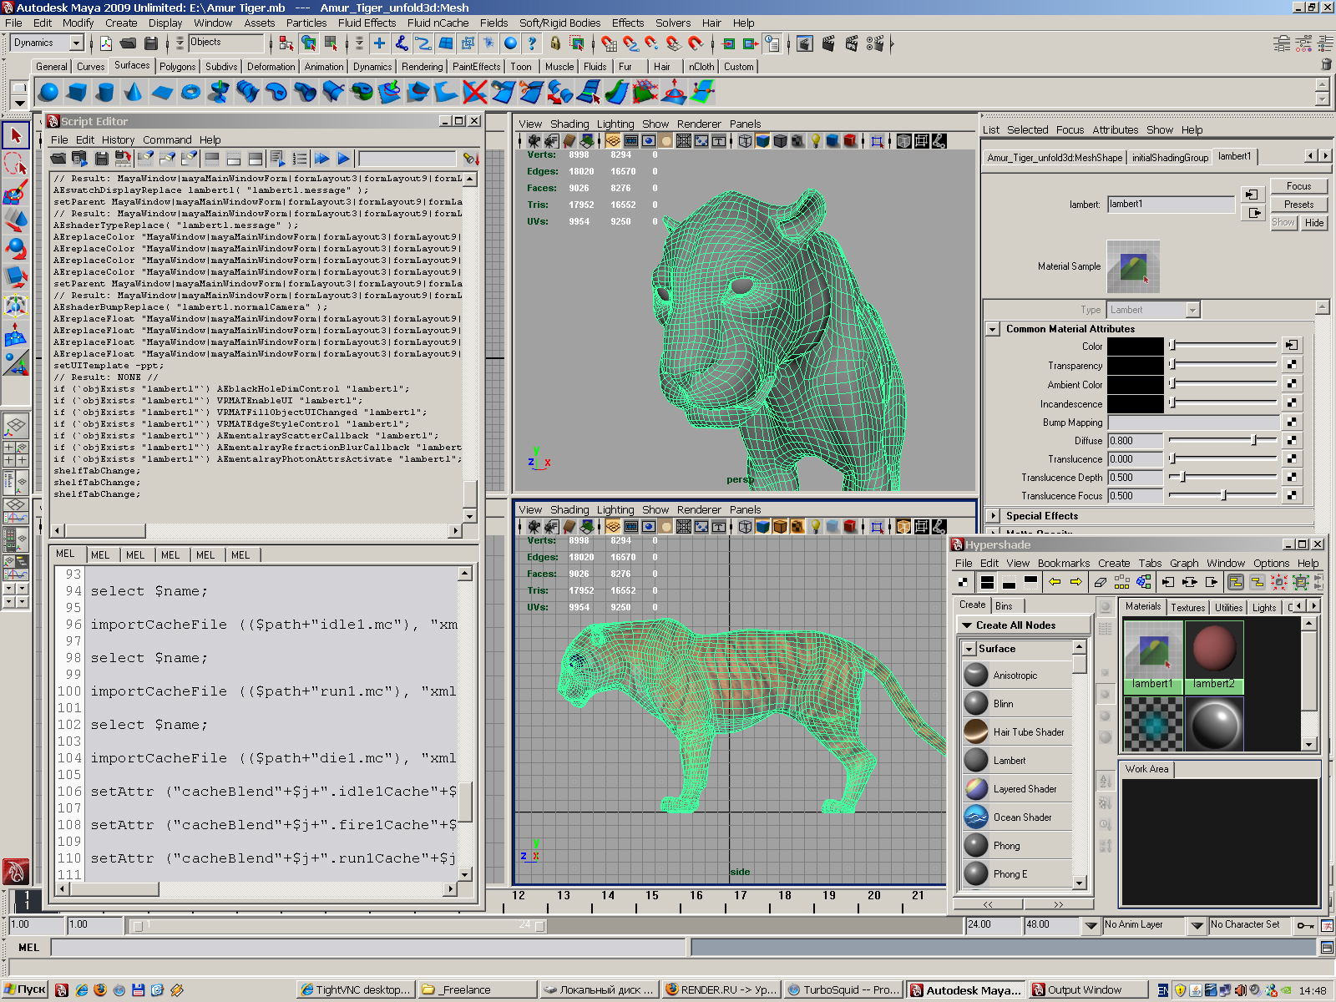Click the Hide button in Attribute Editor
Screen dimensions: 1336x1002
point(1314,223)
